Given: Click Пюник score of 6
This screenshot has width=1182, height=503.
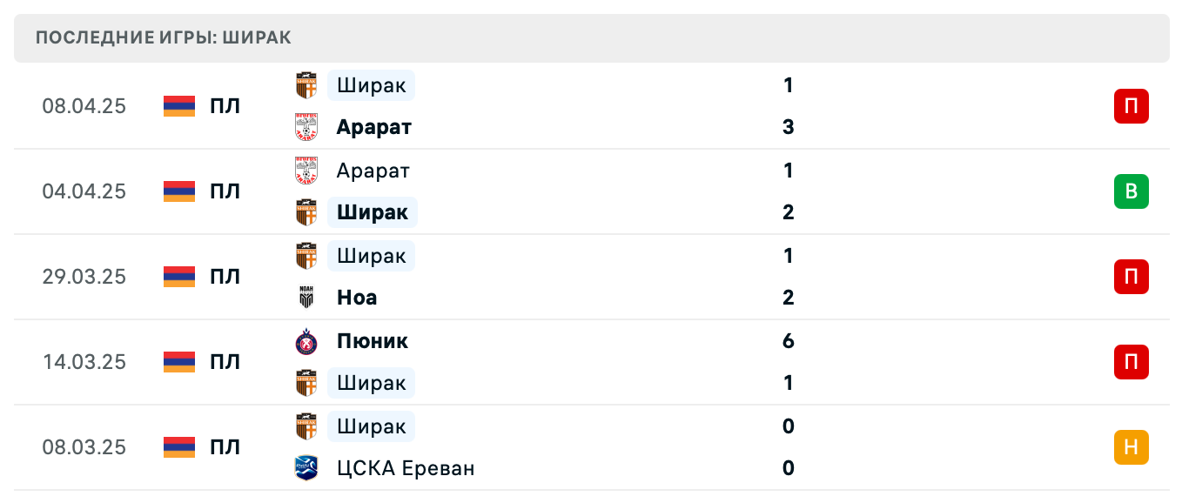Looking at the screenshot, I should pos(788,341).
